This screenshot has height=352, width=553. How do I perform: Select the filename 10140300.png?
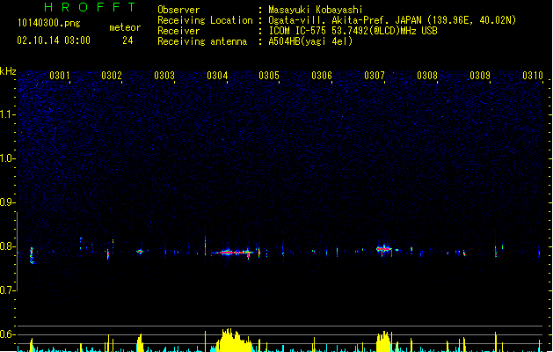(49, 23)
